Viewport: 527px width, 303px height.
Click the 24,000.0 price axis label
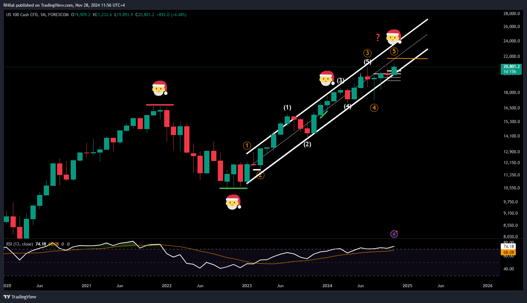tap(511, 41)
